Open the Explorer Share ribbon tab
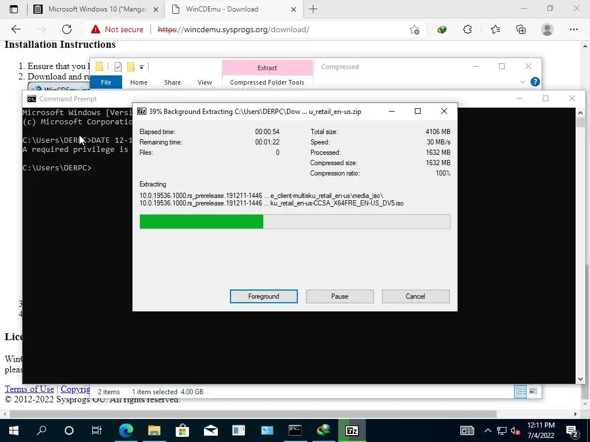 (x=172, y=82)
